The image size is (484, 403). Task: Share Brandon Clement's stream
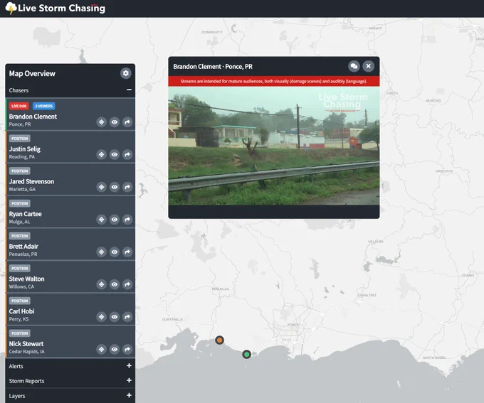click(x=127, y=122)
